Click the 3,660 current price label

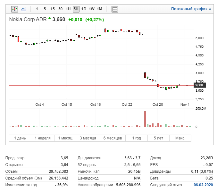pos(200,85)
